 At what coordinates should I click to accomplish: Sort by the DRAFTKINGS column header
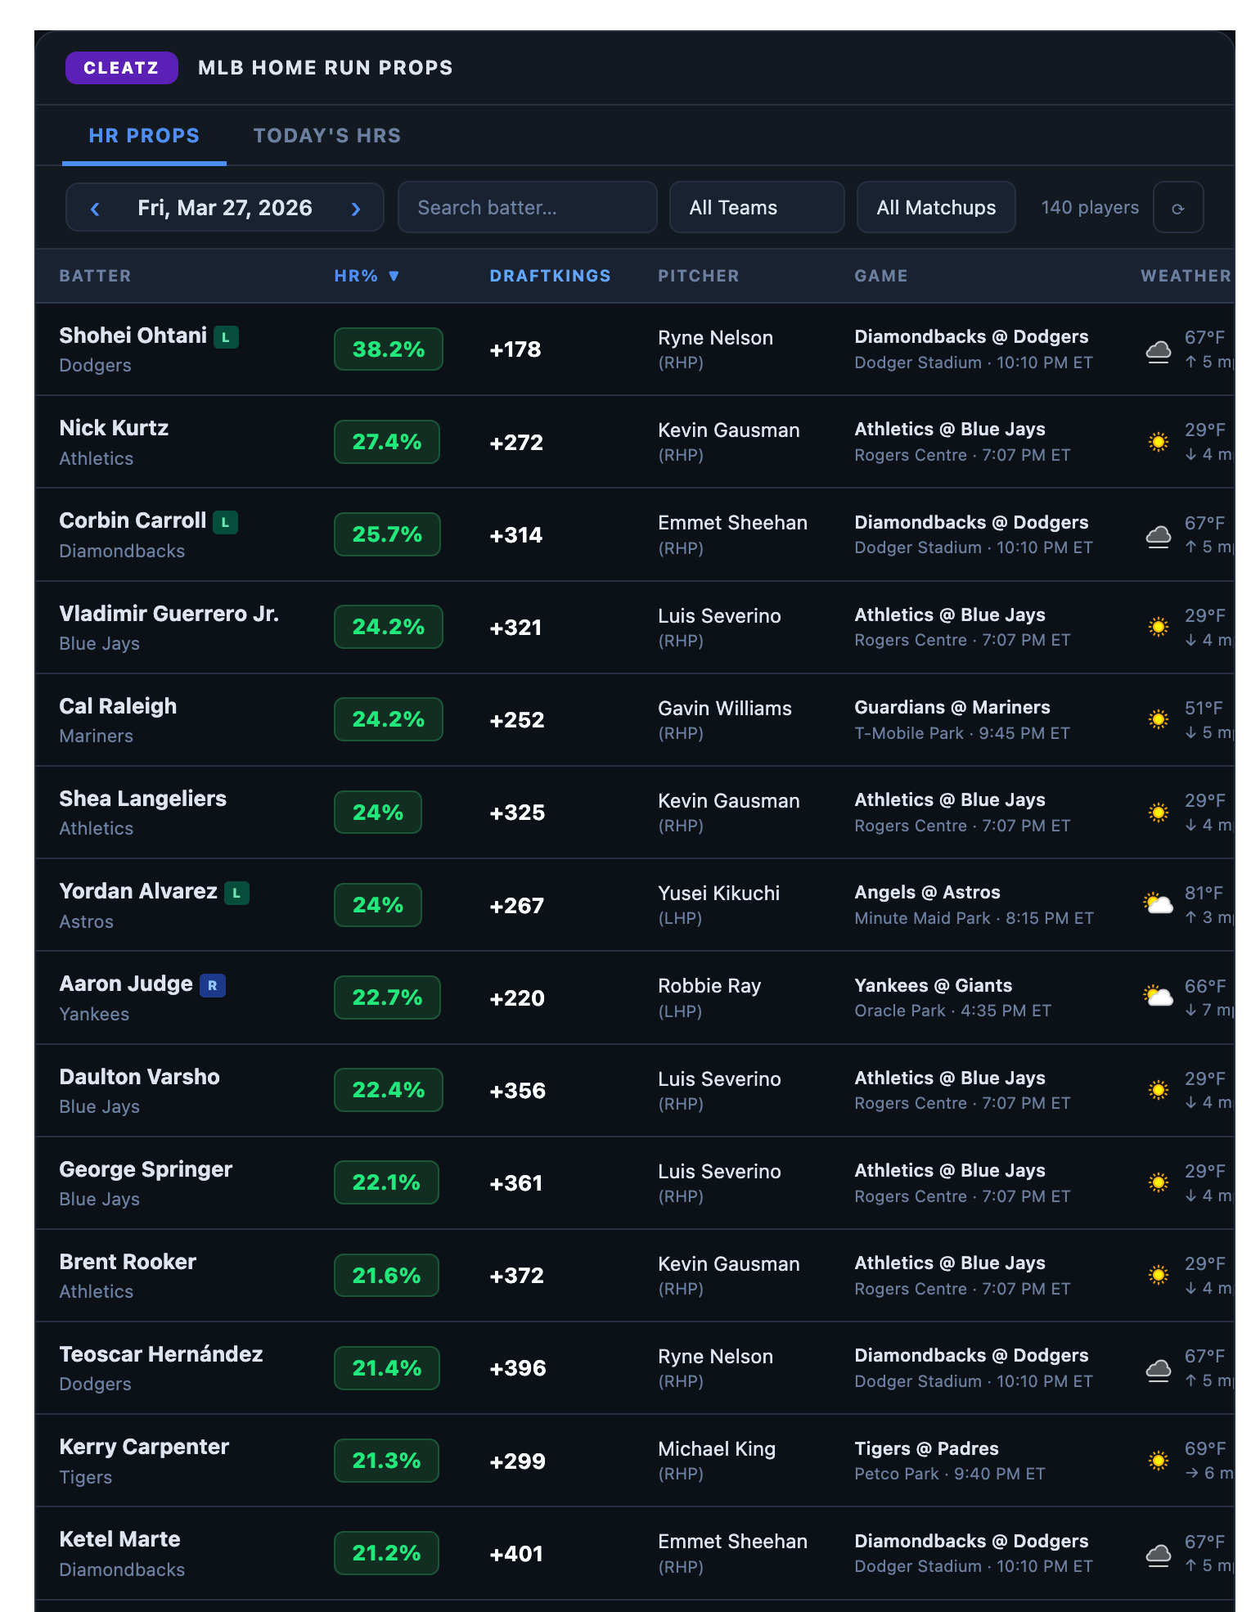point(550,276)
